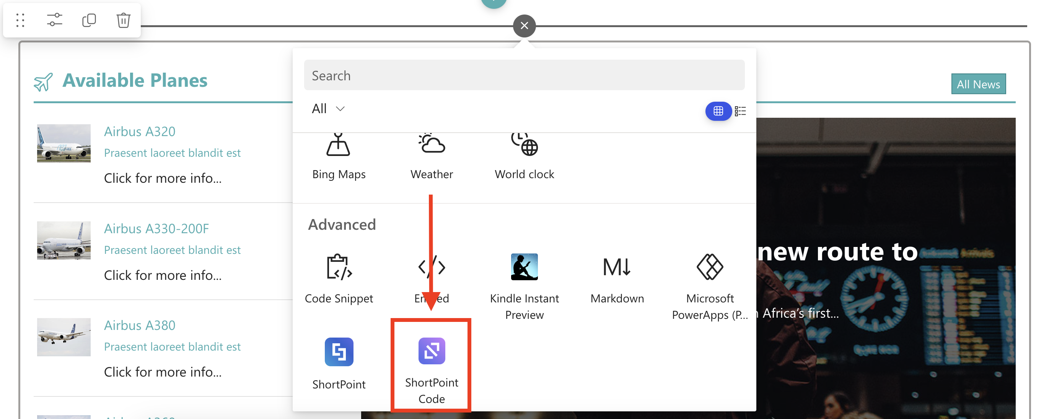Click in the web part Search field
This screenshot has height=419, width=1049.
[x=524, y=75]
